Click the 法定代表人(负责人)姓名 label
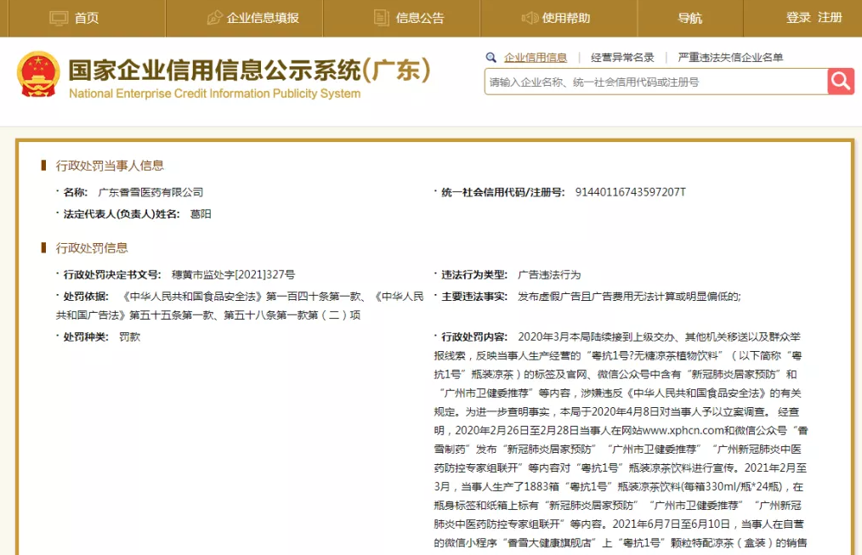This screenshot has width=862, height=555. click(x=122, y=214)
